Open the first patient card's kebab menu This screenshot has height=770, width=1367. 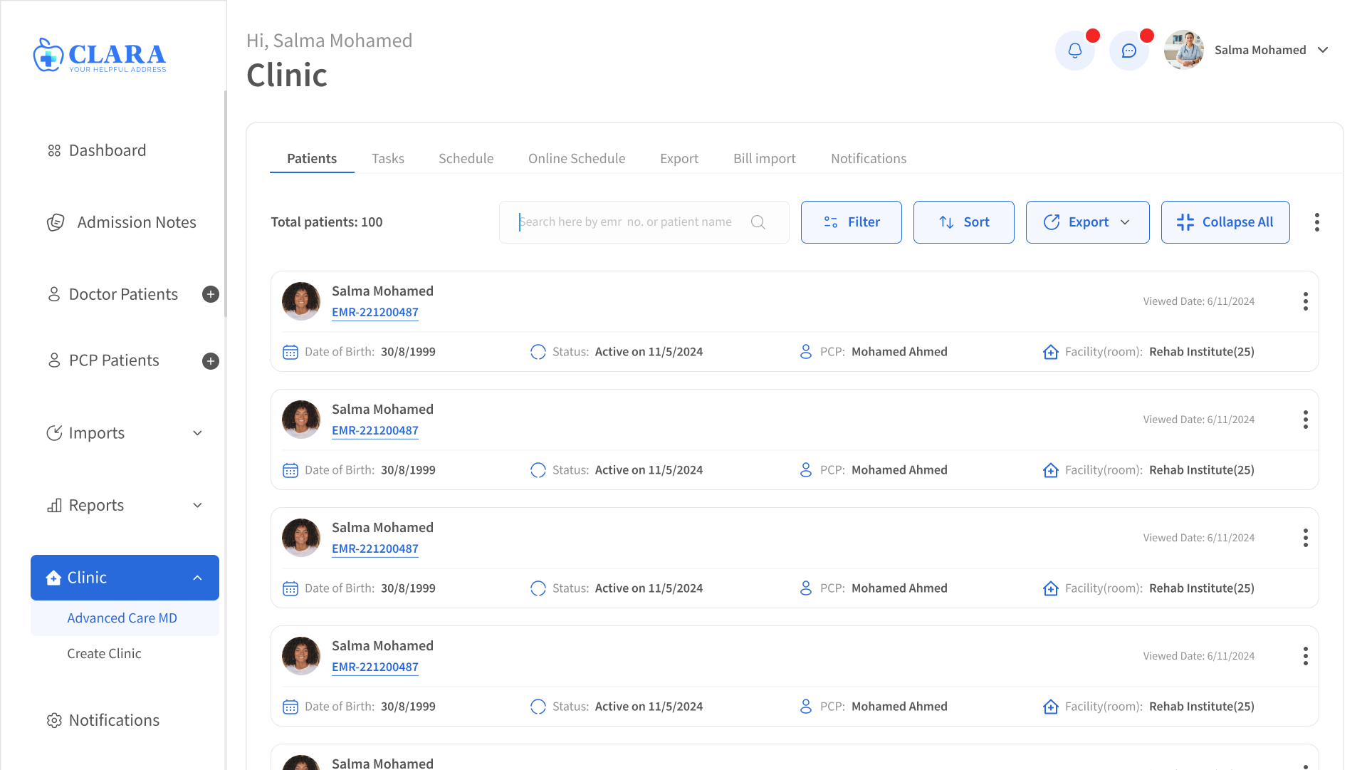tap(1305, 301)
